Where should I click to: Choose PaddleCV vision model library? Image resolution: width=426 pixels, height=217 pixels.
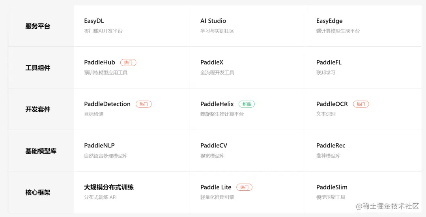click(x=214, y=145)
